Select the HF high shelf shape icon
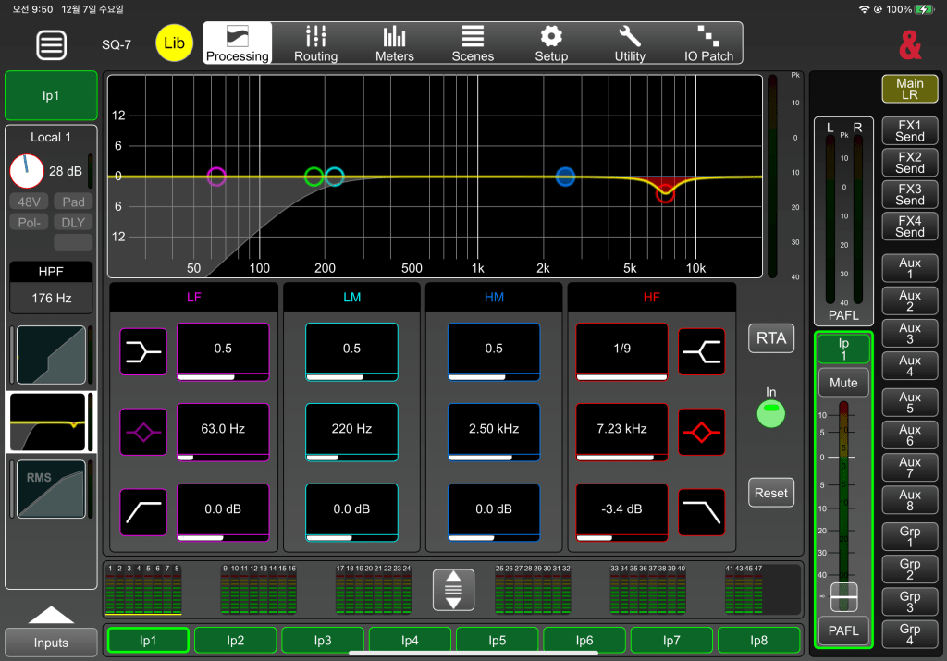Image resolution: width=947 pixels, height=661 pixels. [701, 350]
